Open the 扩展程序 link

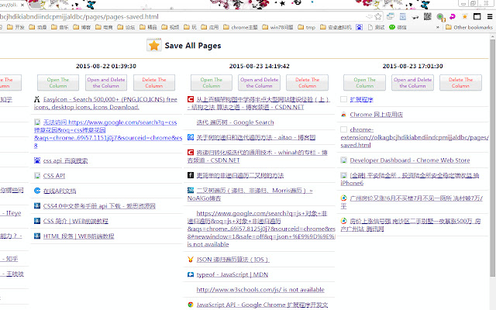(362, 99)
